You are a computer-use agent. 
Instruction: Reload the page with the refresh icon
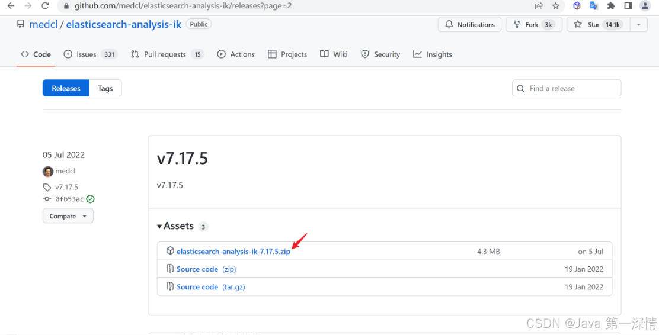coord(45,6)
